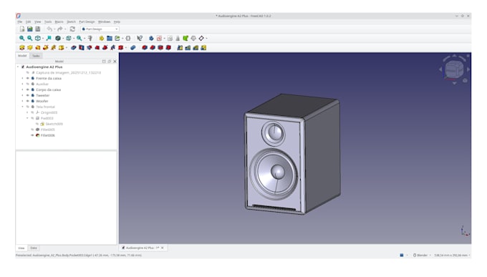Switch to the Tasks tab
This screenshot has height=277, width=487.
tap(36, 56)
